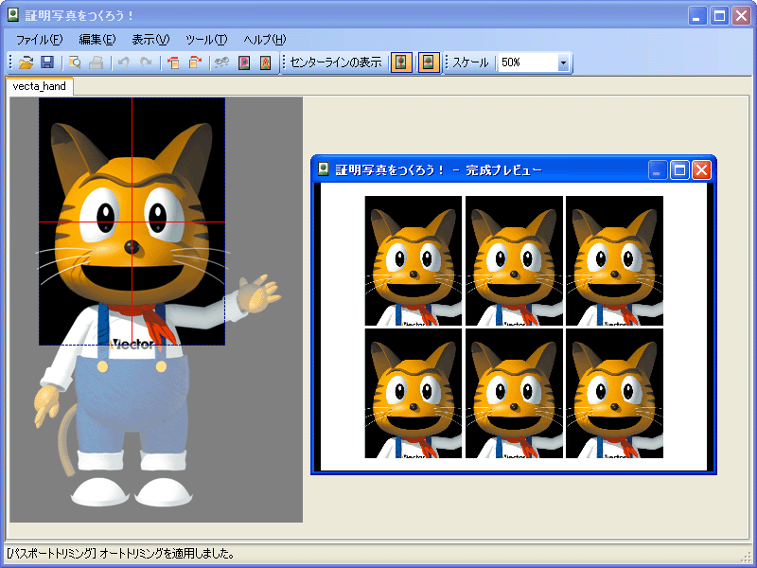Open print preview with the magnifier icon
Viewport: 757px width, 568px height.
click(75, 62)
